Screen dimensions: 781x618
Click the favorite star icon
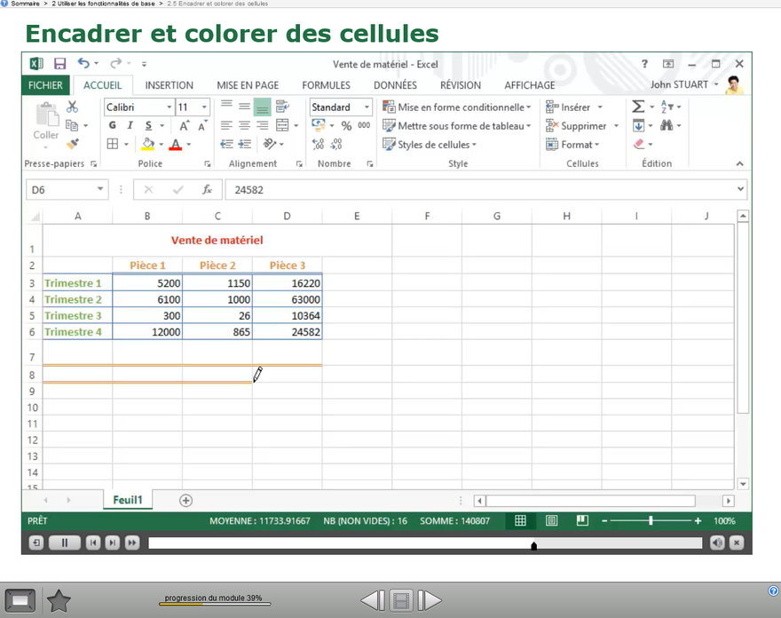[59, 601]
